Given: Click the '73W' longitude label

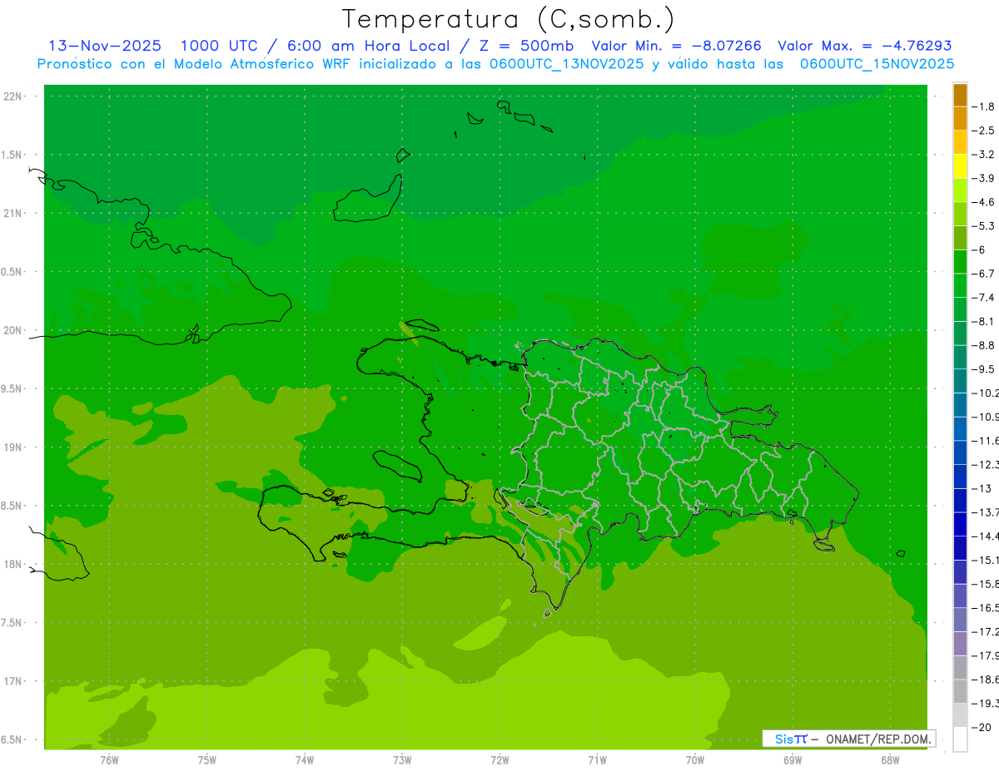Looking at the screenshot, I should pyautogui.click(x=402, y=759).
